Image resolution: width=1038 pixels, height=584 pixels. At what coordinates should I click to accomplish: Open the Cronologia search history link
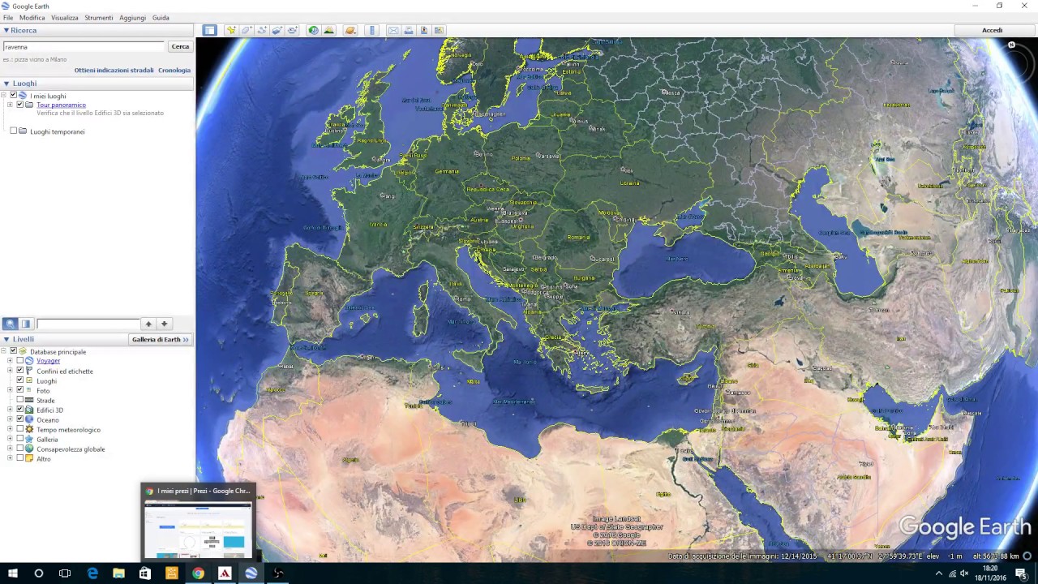tap(174, 70)
